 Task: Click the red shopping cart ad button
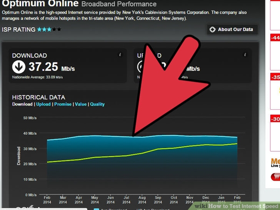click(x=275, y=176)
